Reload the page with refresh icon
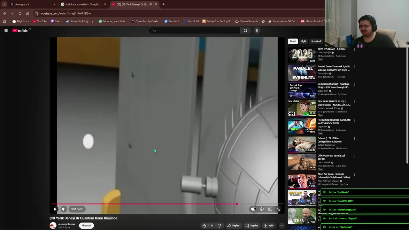 pos(20,13)
